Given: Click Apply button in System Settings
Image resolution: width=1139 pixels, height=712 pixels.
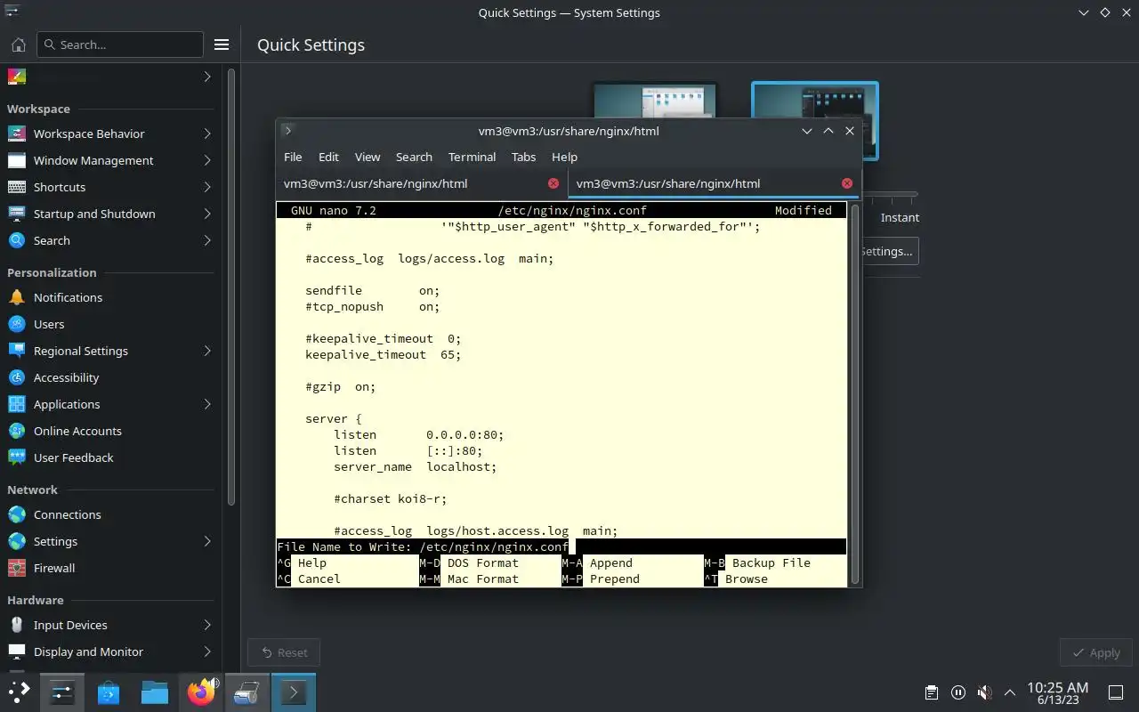Looking at the screenshot, I should [1095, 652].
